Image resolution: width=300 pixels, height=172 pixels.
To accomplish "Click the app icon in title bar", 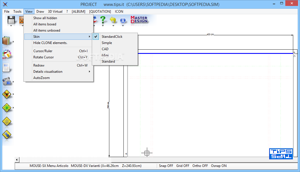I will point(5,4).
